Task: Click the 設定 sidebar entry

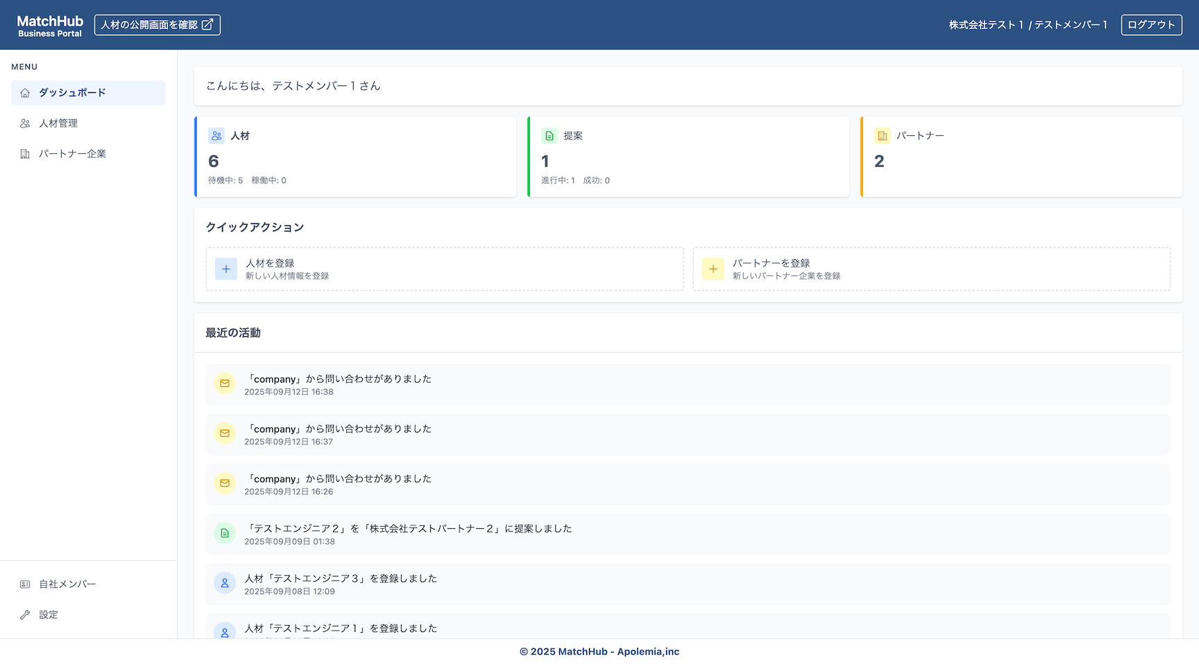Action: click(47, 614)
